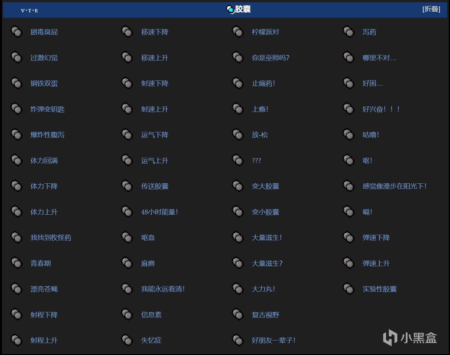The width and height of the screenshot is (450, 355).
Task: Select the pill icon beside 钢铁双蛋
Action: click(16, 83)
